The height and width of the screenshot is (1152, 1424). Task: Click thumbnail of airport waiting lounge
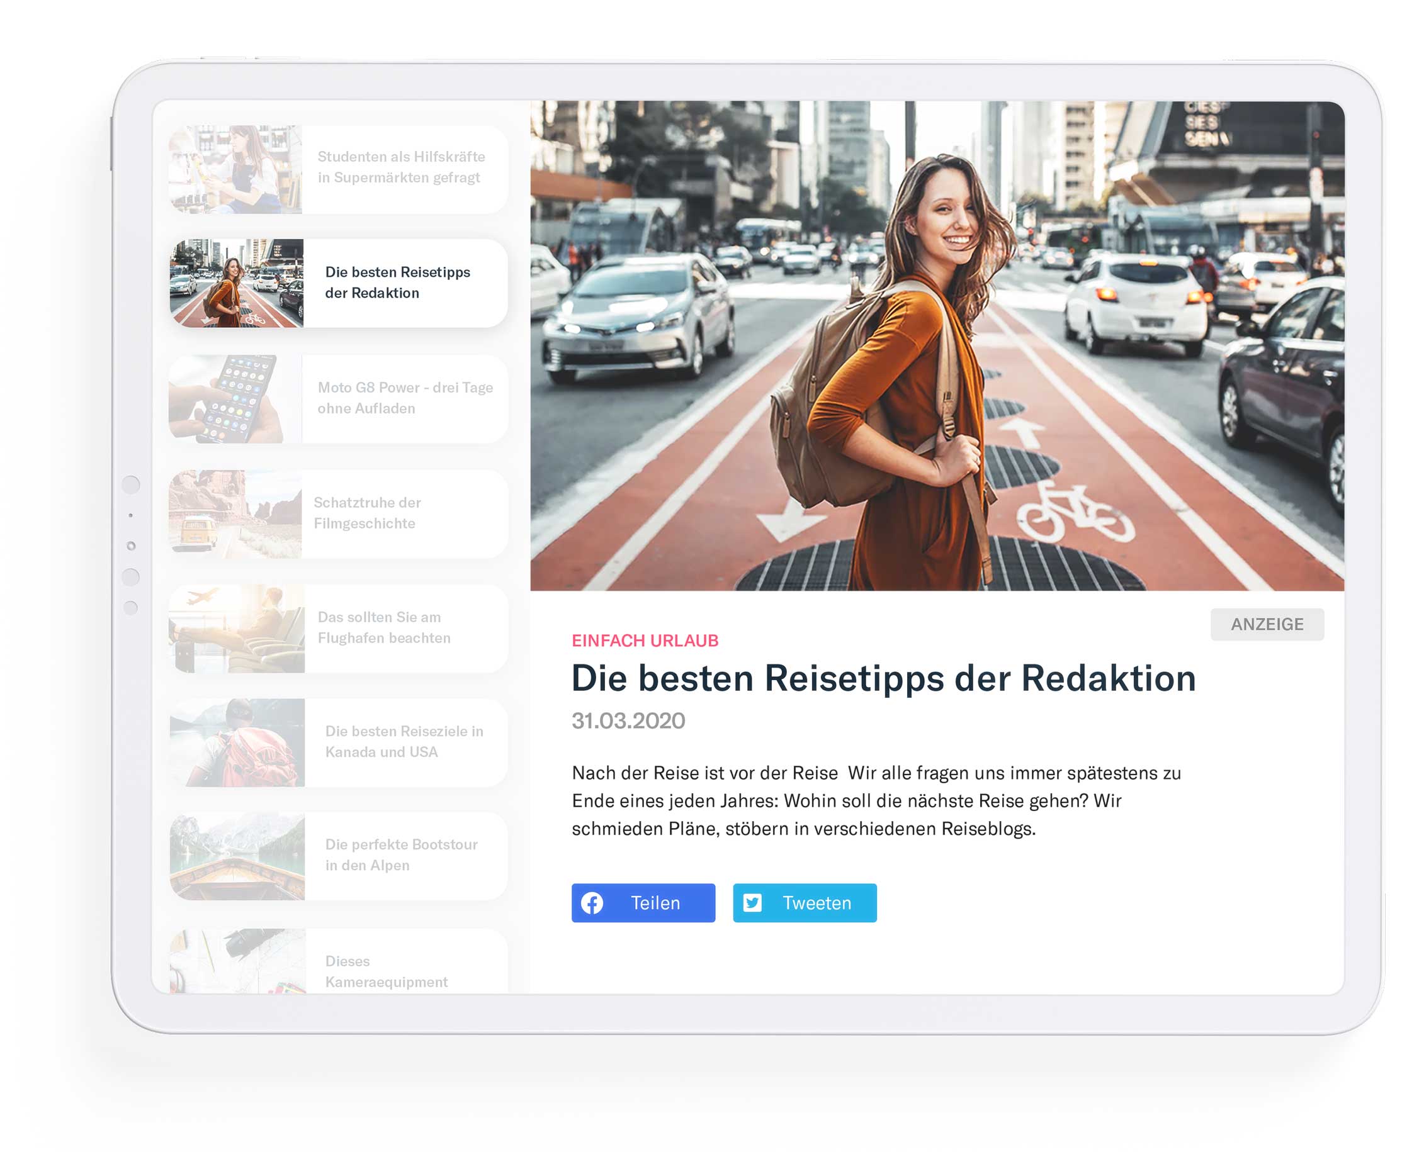[237, 628]
